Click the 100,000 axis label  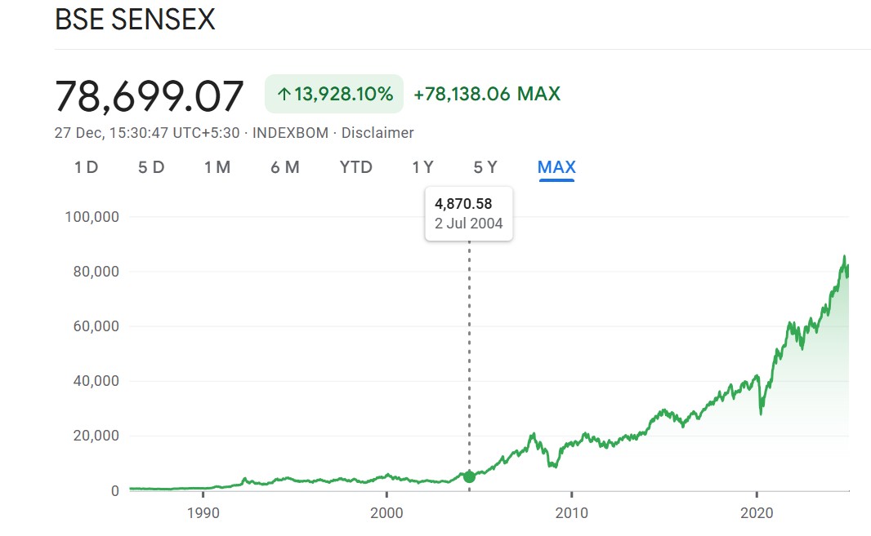point(90,217)
